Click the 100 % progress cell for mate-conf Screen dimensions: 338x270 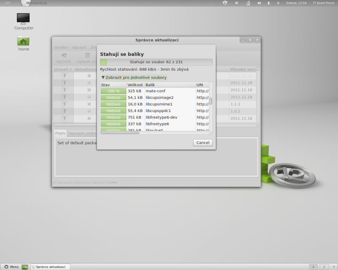pos(114,91)
